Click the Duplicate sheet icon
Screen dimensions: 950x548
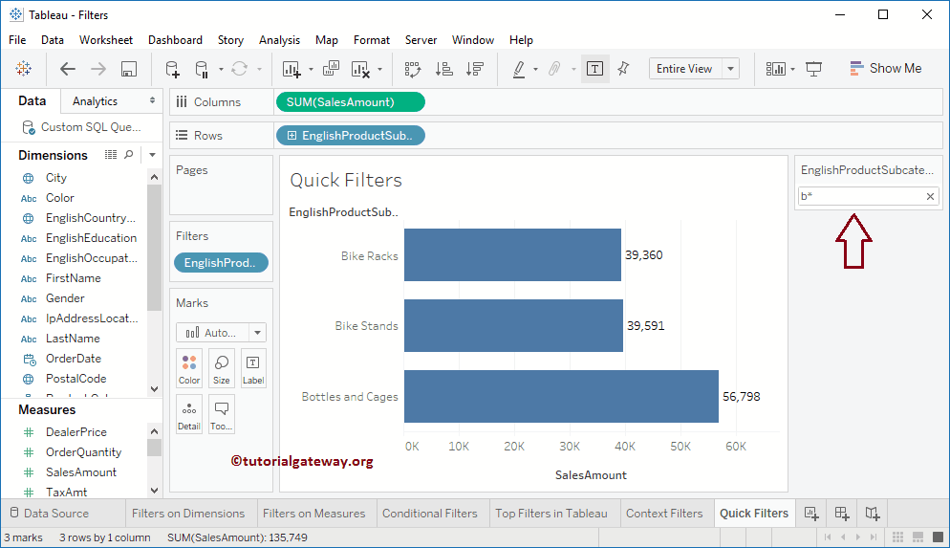(331, 69)
